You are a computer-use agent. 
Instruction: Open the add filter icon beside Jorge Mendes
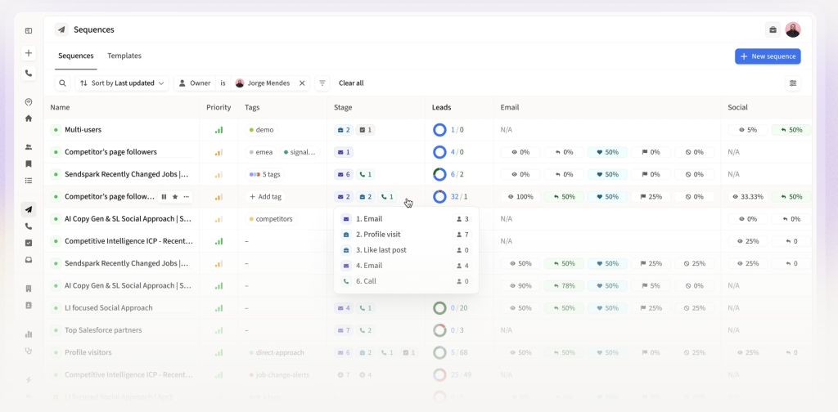(322, 83)
